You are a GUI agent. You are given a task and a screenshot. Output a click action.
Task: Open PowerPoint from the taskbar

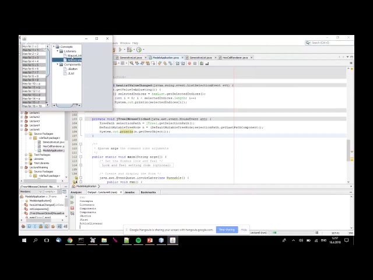point(150,240)
